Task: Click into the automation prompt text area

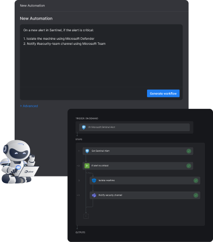Action: tap(101, 55)
